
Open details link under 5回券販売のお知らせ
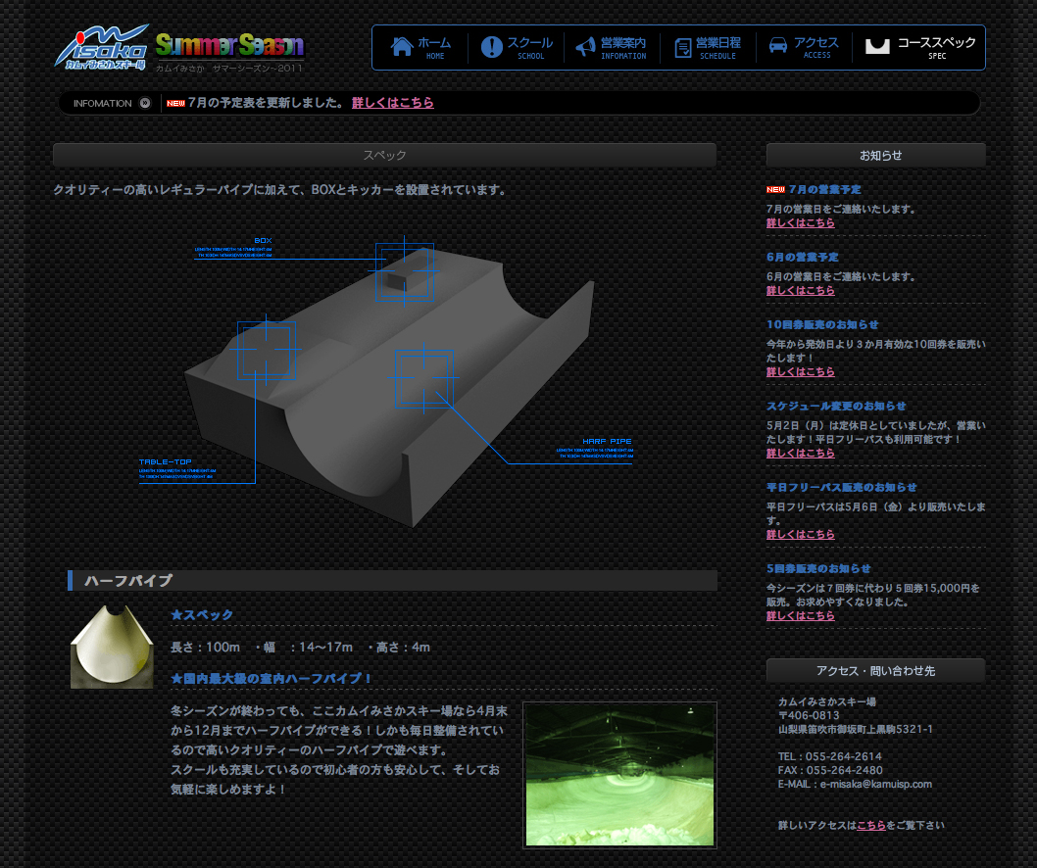click(801, 616)
